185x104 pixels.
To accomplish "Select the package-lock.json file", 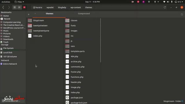I will [x=79, y=103].
